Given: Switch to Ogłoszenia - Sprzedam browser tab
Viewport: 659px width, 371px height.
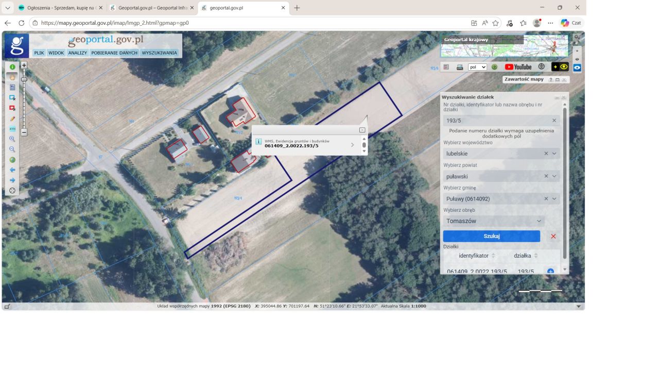Looking at the screenshot, I should [61, 8].
